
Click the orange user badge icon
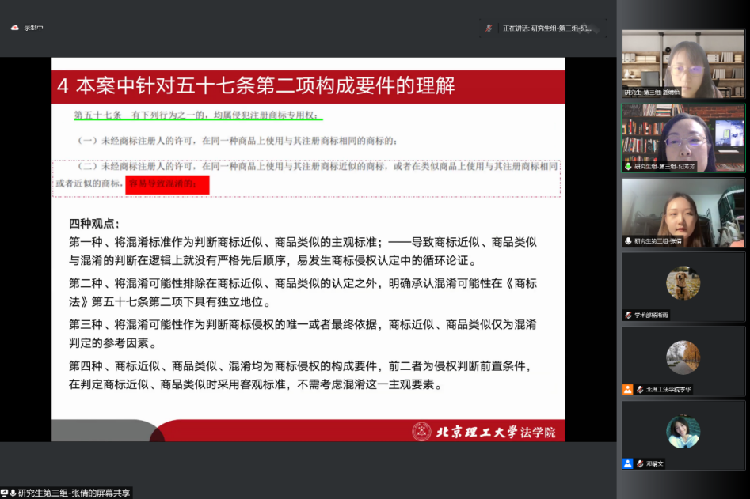click(627, 389)
